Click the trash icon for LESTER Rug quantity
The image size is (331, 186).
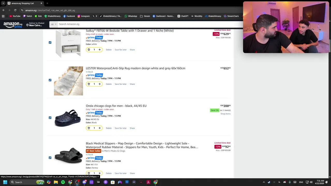[x=89, y=84]
